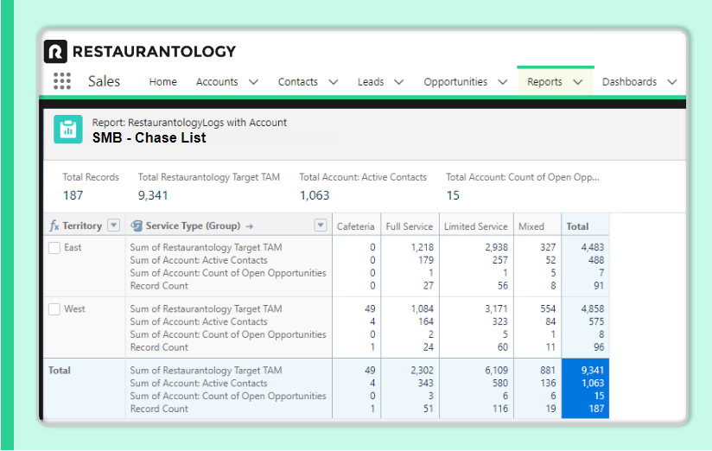Open the Leads tab

click(371, 82)
